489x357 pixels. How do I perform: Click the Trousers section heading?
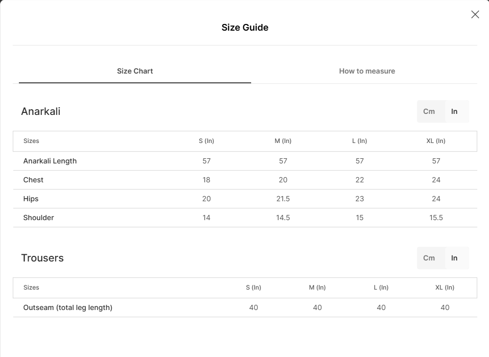[42, 258]
